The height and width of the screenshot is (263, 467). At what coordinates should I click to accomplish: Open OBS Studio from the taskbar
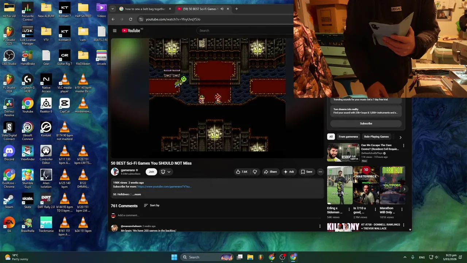click(282, 257)
